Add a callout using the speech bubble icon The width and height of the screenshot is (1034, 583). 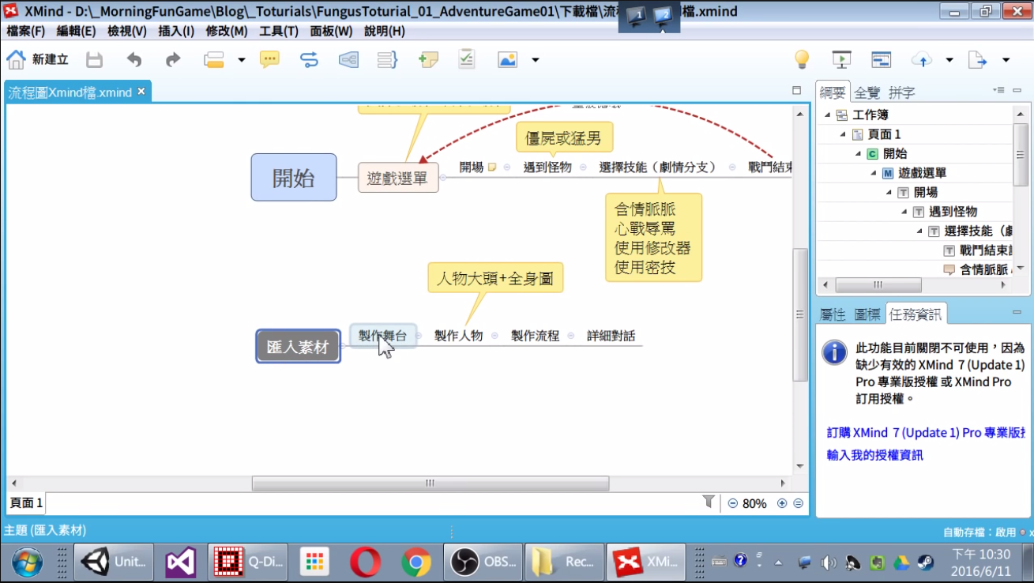point(270,60)
